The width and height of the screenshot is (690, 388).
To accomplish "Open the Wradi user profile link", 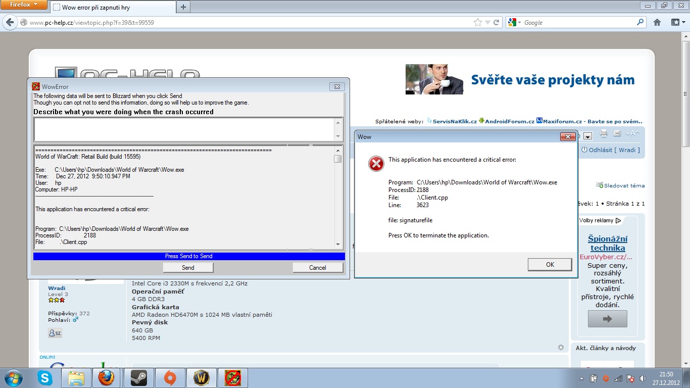I will (57, 288).
